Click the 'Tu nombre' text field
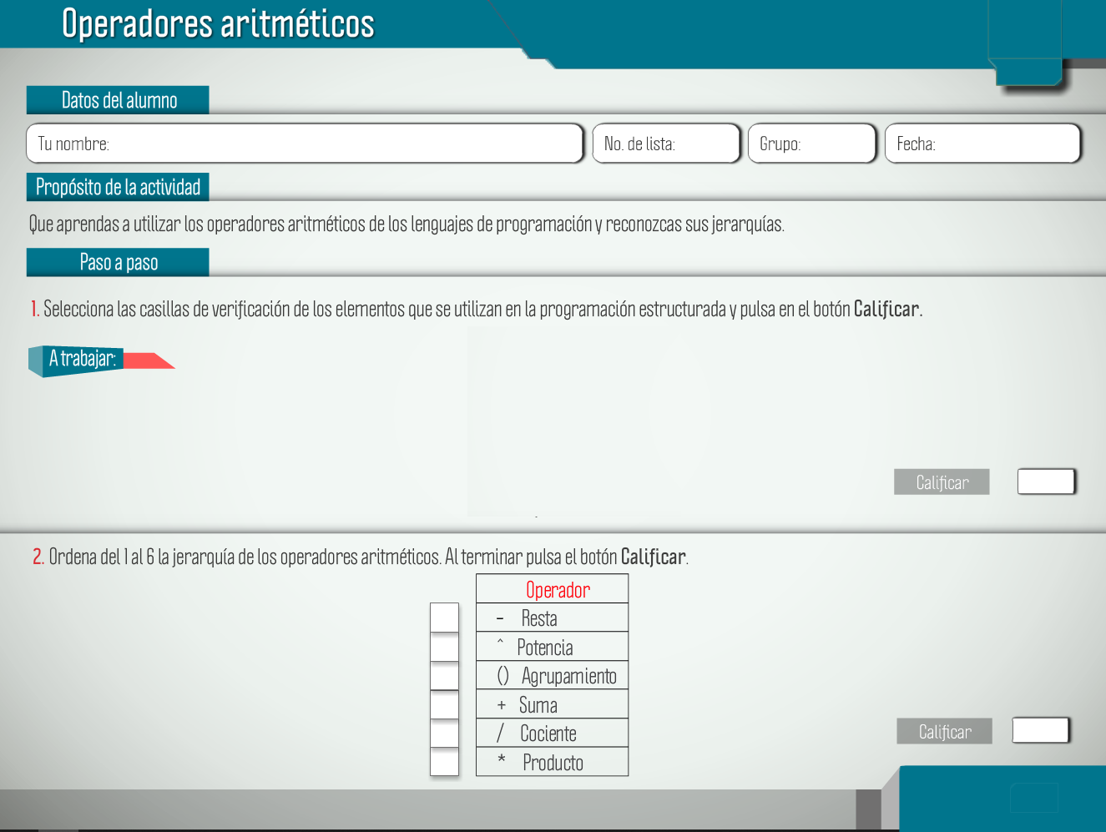This screenshot has width=1106, height=832. [305, 144]
